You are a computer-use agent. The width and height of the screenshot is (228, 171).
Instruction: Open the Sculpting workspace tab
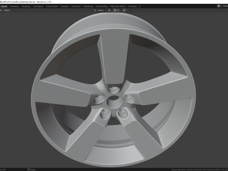click(26, 7)
